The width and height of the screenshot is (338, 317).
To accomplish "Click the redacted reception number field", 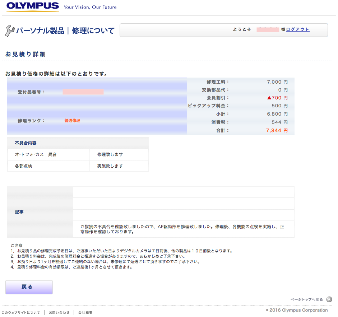I will coord(83,92).
